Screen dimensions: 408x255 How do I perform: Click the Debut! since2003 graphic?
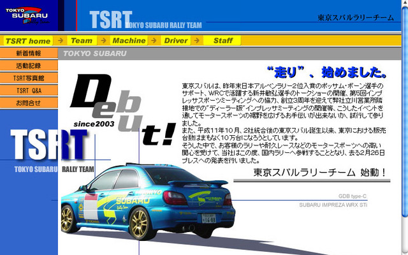[x=123, y=109]
